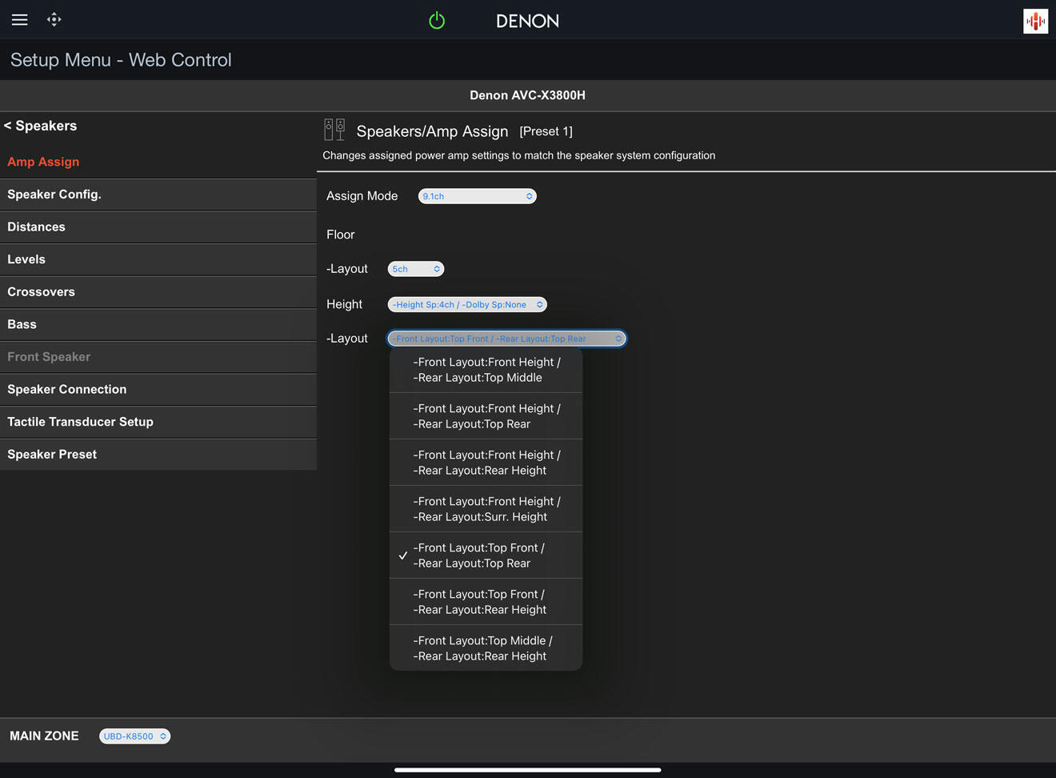Click the Setup Menu - Web Control heading
The height and width of the screenshot is (778, 1056).
click(121, 60)
